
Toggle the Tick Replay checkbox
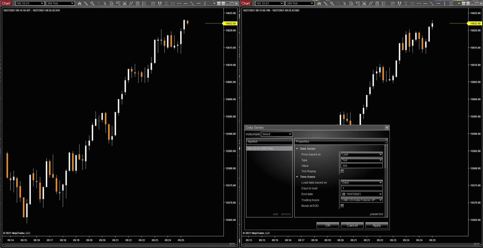click(342, 171)
